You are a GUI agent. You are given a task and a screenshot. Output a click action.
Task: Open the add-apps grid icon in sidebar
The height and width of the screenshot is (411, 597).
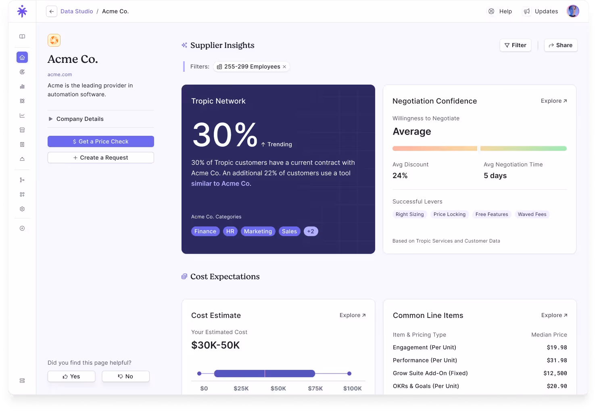[x=22, y=195]
